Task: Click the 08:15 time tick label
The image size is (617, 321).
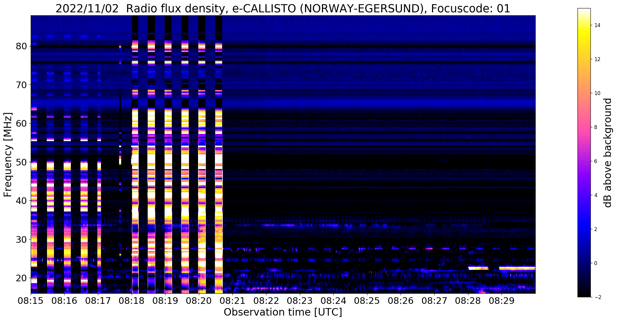Action: click(x=31, y=301)
